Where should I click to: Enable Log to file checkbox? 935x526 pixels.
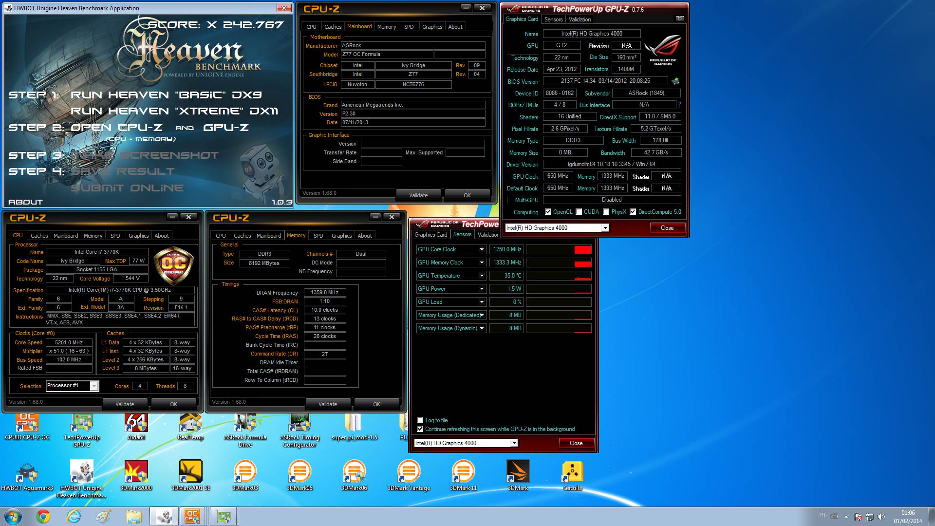coord(420,420)
